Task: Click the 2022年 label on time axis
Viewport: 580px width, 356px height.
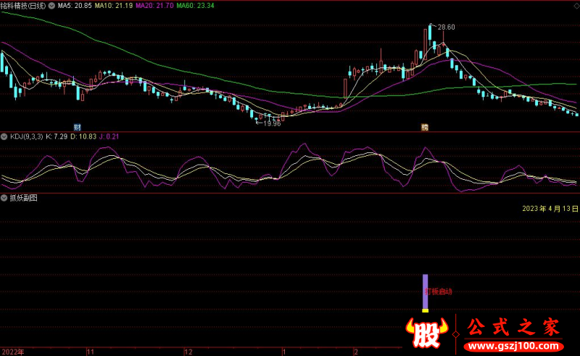Action: click(13, 351)
